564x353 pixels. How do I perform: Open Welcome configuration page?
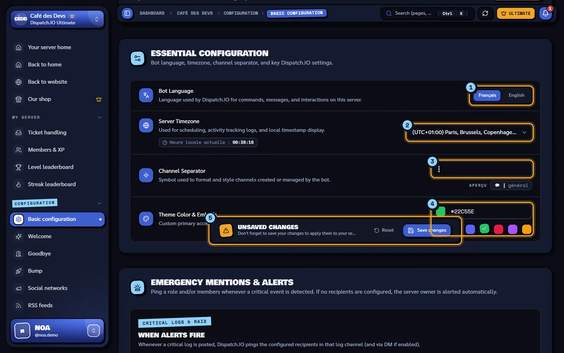point(57,237)
